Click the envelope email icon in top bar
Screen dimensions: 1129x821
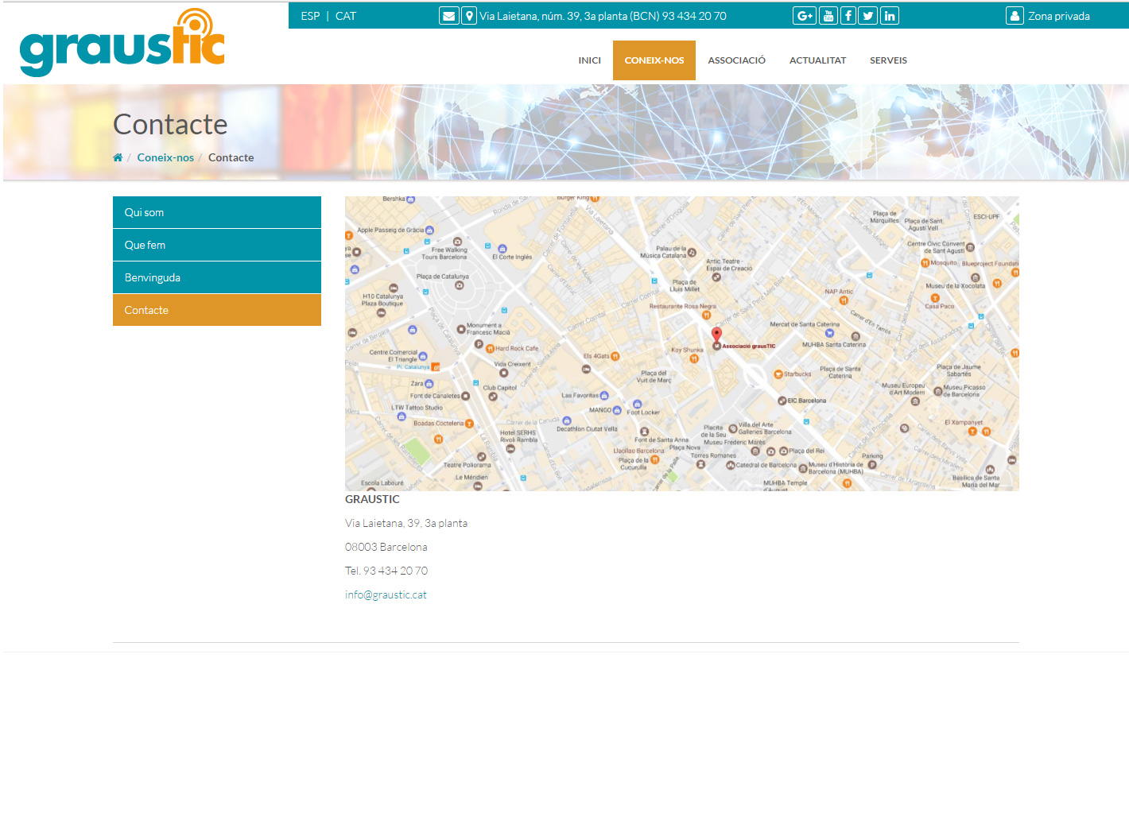(x=448, y=16)
